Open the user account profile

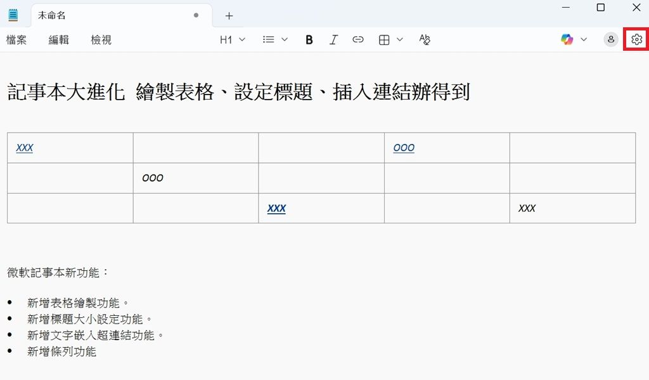[x=610, y=40]
